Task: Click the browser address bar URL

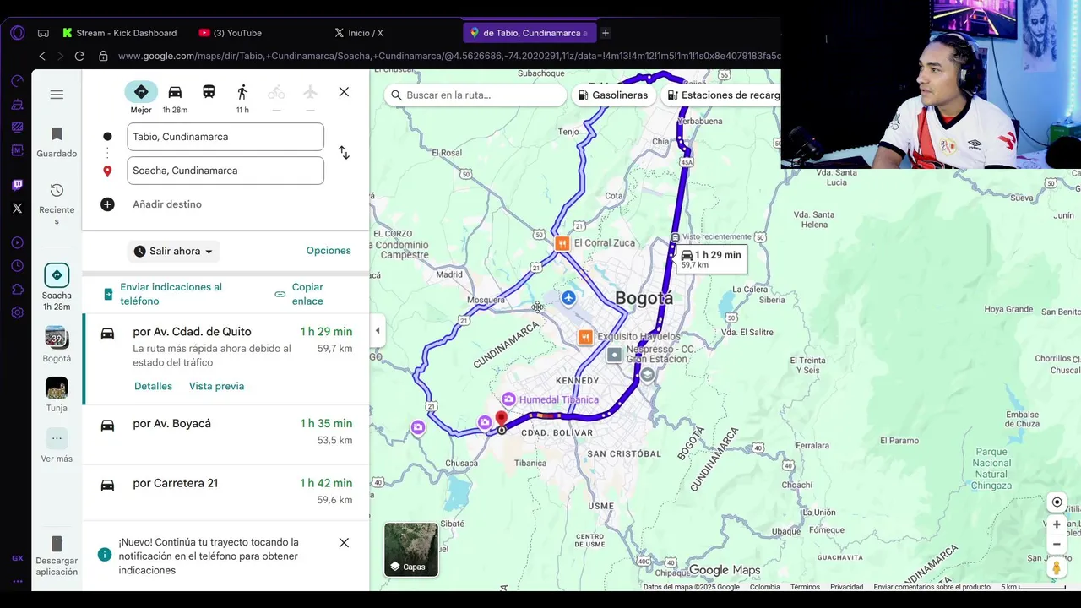Action: pos(448,56)
